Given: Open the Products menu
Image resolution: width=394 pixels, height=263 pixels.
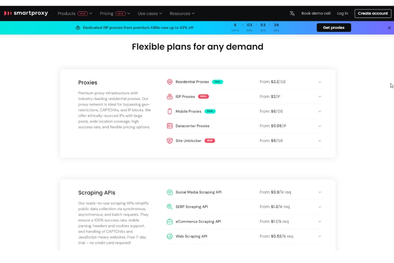Looking at the screenshot, I should (x=75, y=14).
